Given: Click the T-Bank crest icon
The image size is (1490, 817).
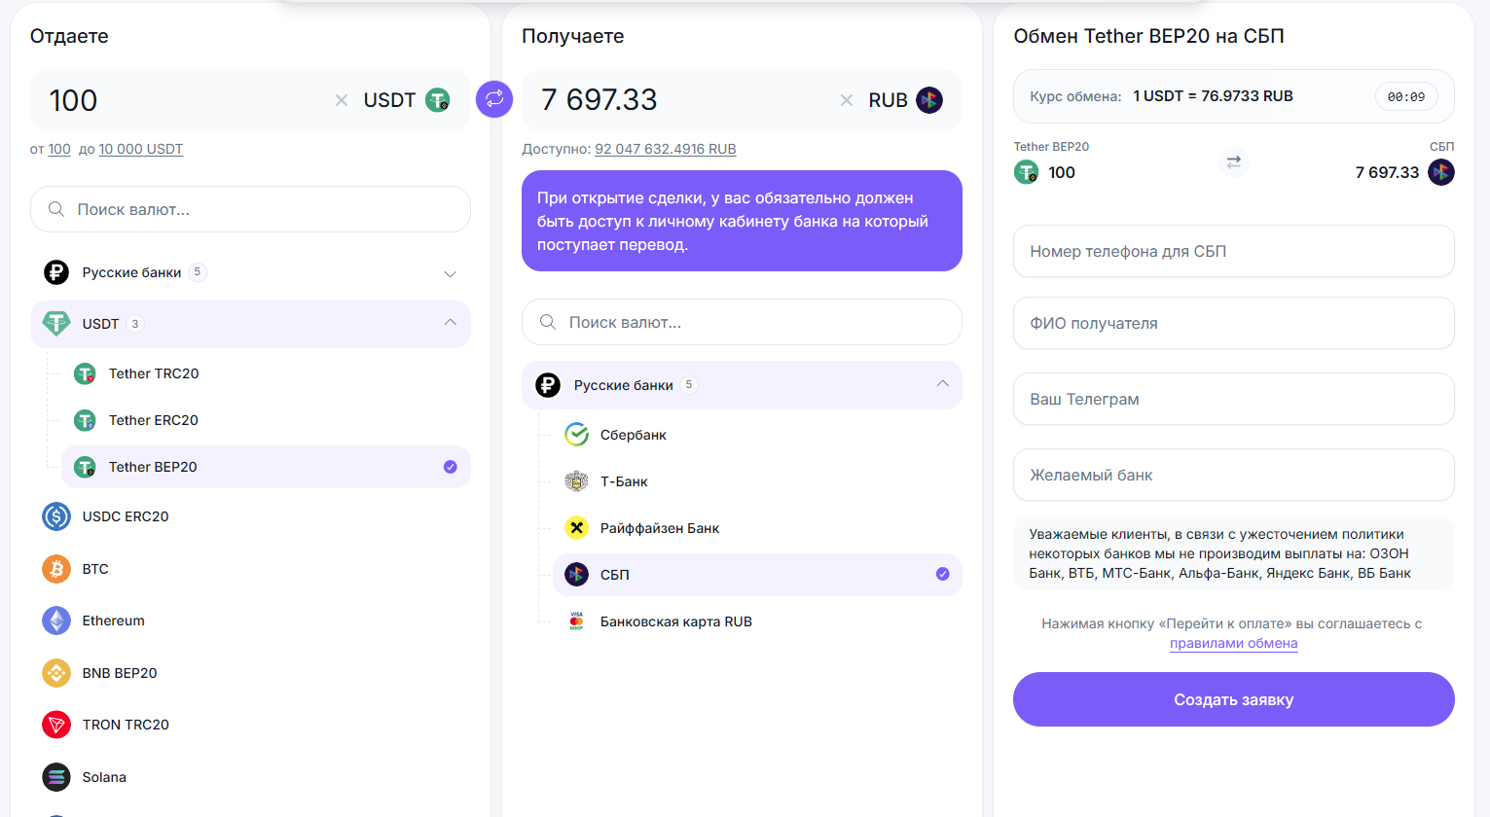Looking at the screenshot, I should point(577,481).
